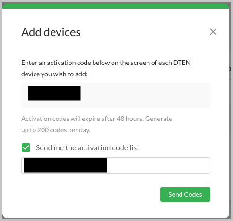This screenshot has height=221, width=233.
Task: Click the word 'DTEN' in the instructions
Action: [x=182, y=63]
